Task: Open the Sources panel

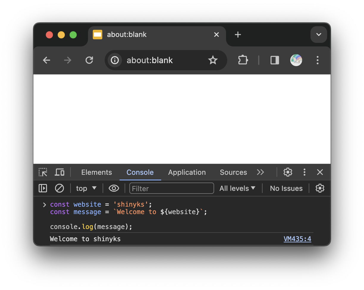Action: (233, 172)
